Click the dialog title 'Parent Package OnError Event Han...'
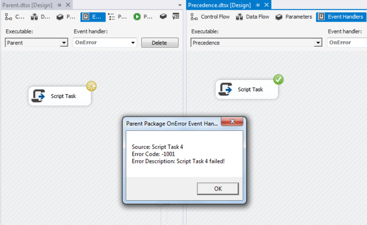The height and width of the screenshot is (225, 367). (172, 123)
